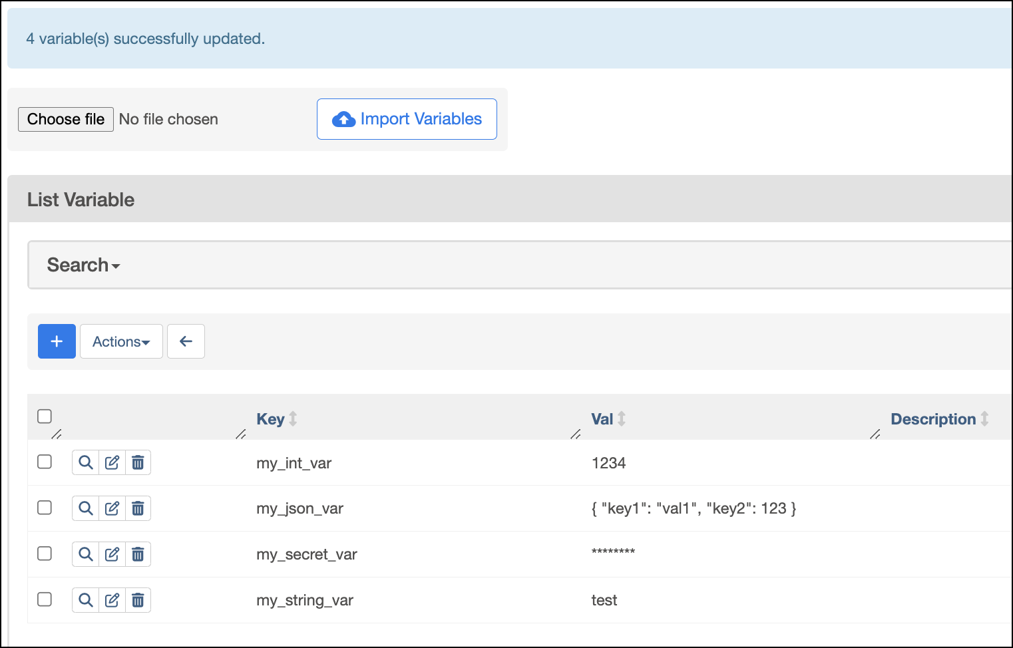Toggle the select-all checkbox in table header

click(x=44, y=416)
